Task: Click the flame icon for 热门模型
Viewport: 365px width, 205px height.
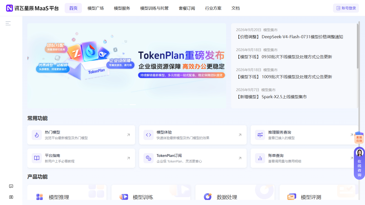Action: [37, 135]
